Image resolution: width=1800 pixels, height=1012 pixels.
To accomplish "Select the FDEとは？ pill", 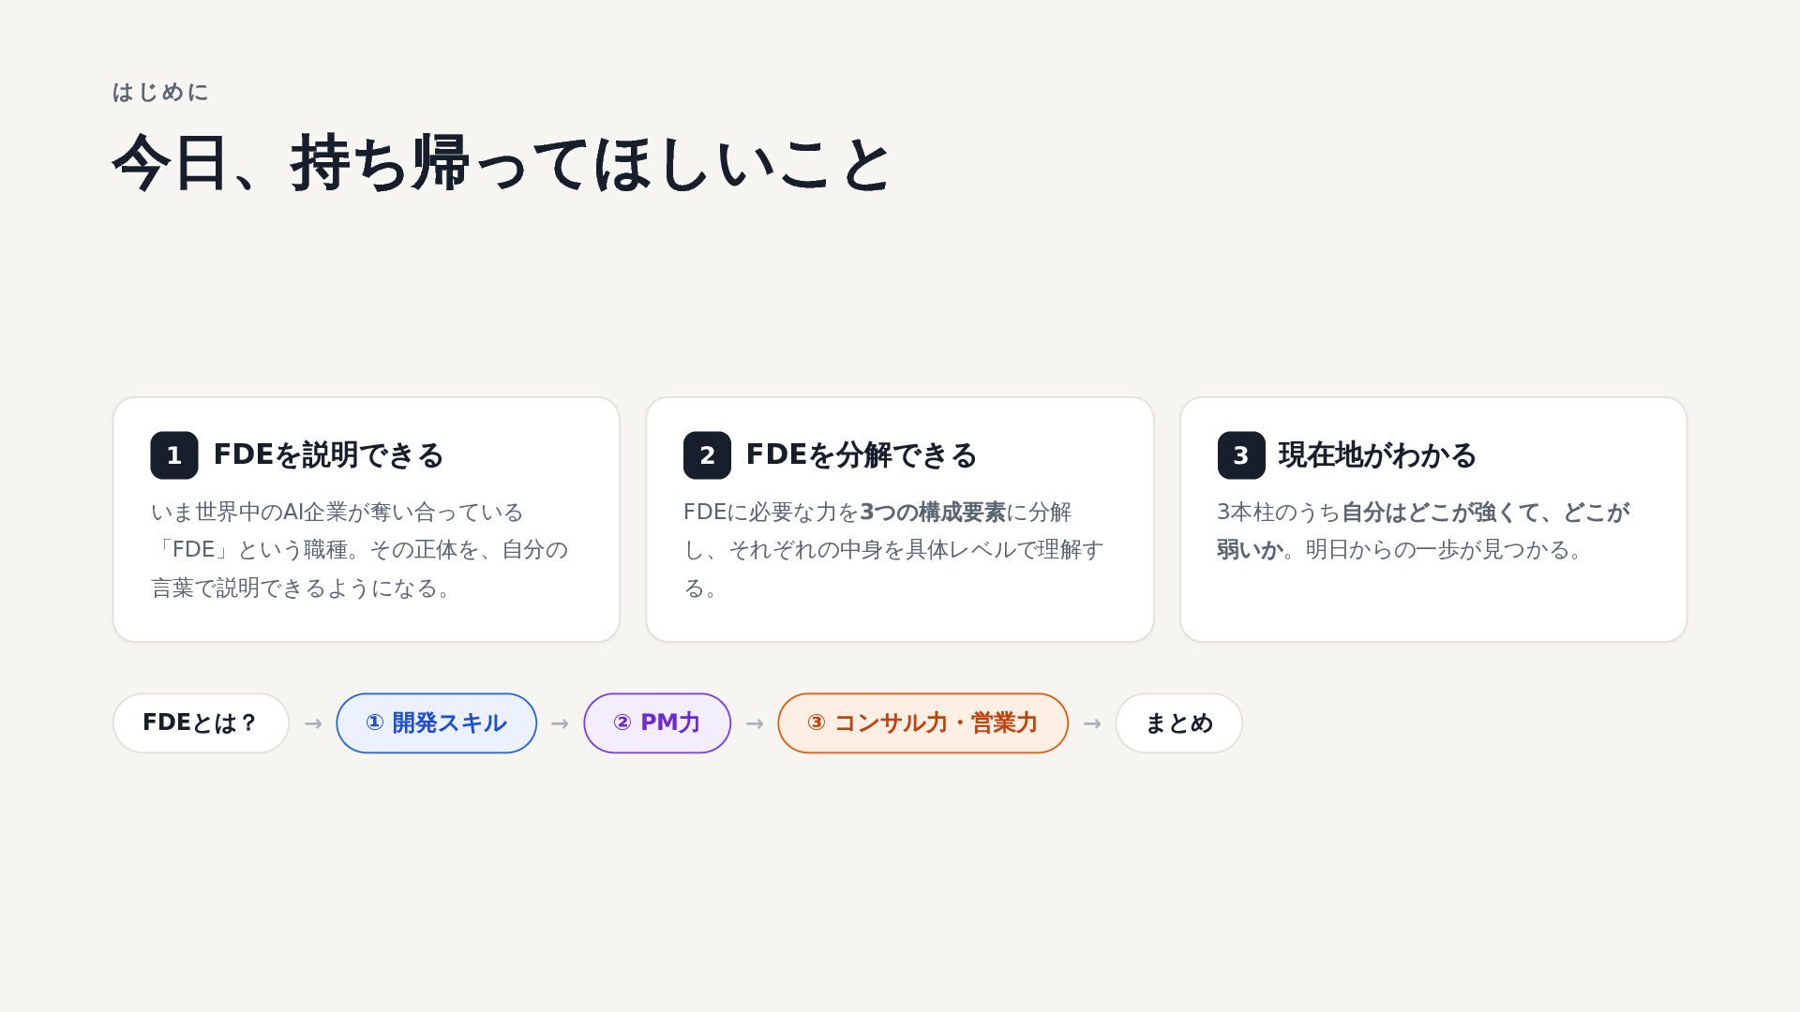I will point(201,723).
